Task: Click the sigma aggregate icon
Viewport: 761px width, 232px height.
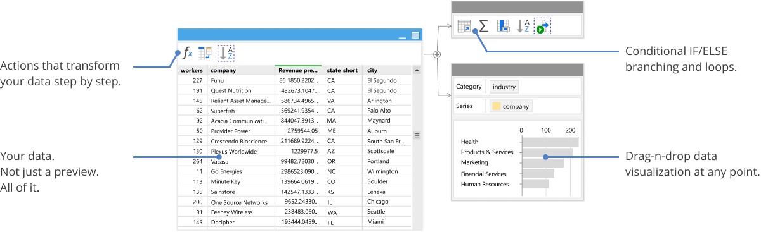Action: coord(483,26)
